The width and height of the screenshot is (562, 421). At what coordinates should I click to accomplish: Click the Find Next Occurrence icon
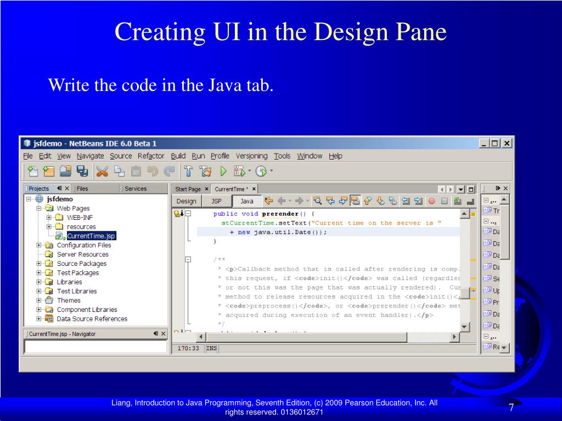(x=343, y=201)
